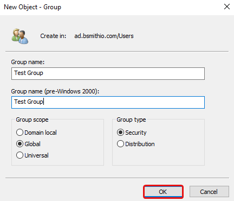The height and width of the screenshot is (201, 234).
Task: Click the 'New Object - Group' title text
Action: (32, 7)
